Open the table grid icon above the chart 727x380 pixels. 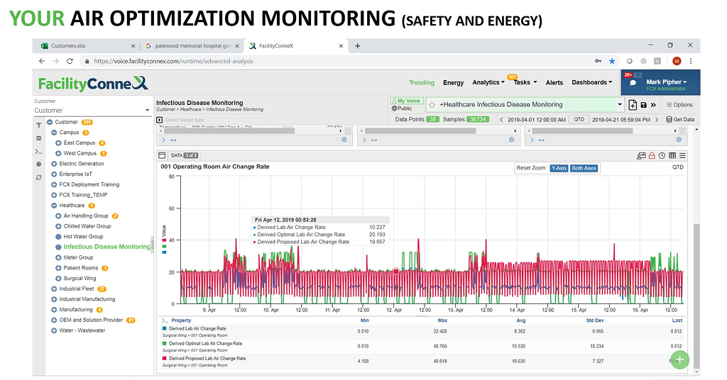pos(672,155)
